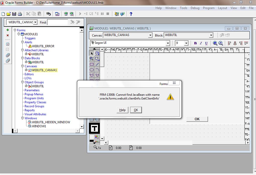Toggle Italic text formatting

click(201, 43)
